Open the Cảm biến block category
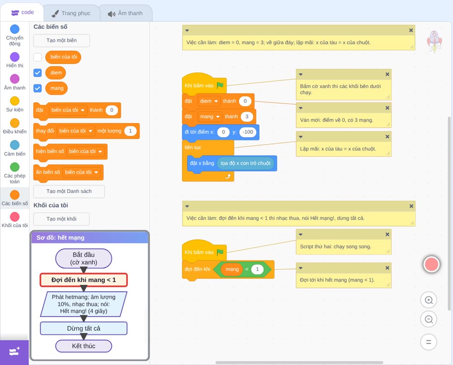 [15, 148]
